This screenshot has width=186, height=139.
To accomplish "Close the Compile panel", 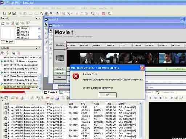I will 40,48.
